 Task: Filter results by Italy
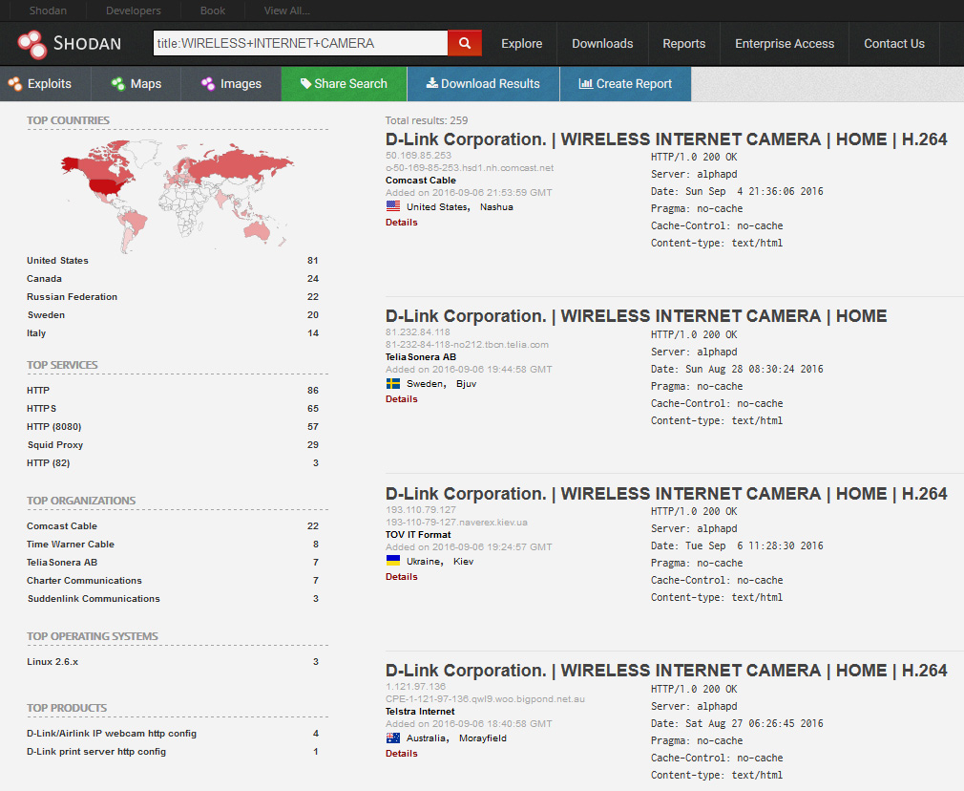coord(36,333)
